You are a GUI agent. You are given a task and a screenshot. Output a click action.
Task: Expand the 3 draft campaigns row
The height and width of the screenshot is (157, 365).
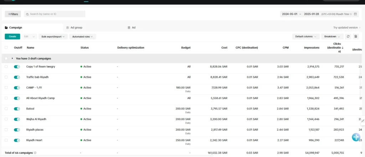click(12, 59)
